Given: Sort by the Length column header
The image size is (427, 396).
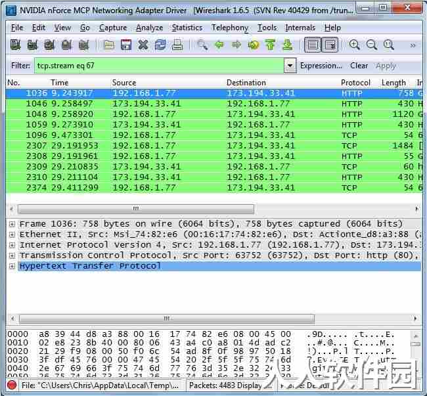Looking at the screenshot, I should [x=393, y=83].
